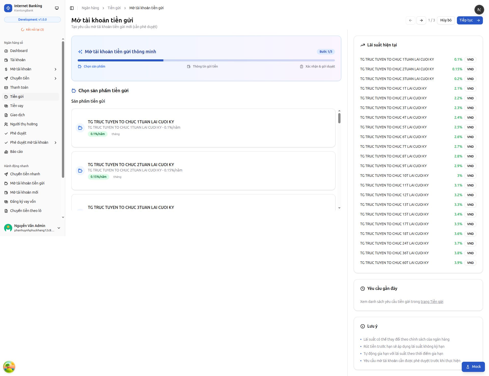This screenshot has width=489, height=376.
Task: Expand Nguyễn Văn Admin user dropdown
Action: (x=59, y=228)
